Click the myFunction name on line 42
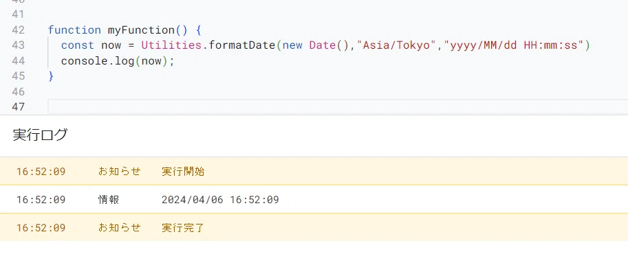628x254 pixels. (141, 30)
